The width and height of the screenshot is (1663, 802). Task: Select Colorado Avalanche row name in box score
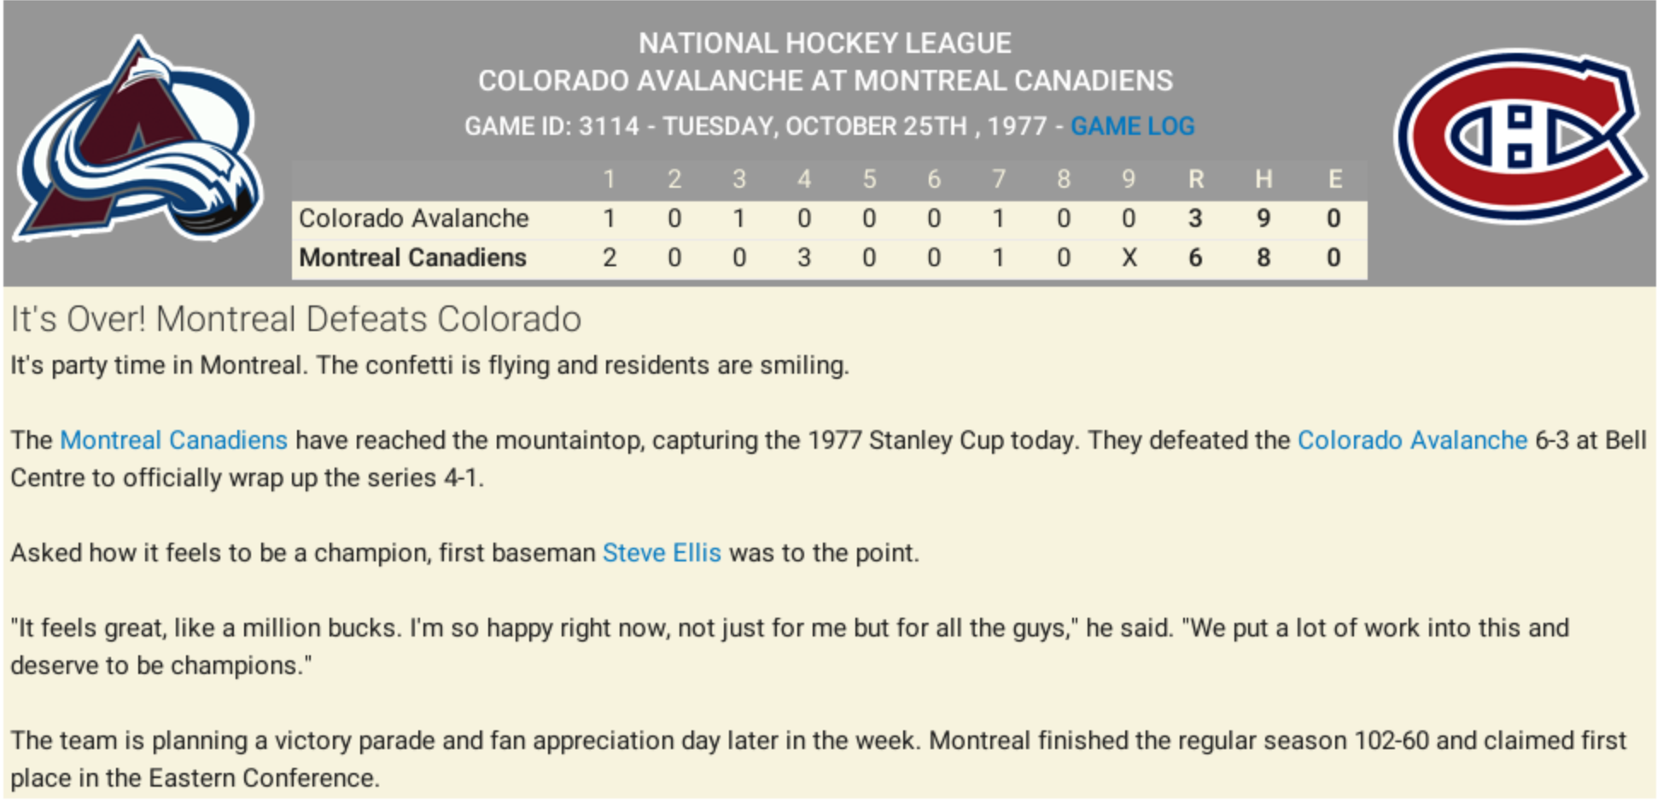pyautogui.click(x=413, y=218)
